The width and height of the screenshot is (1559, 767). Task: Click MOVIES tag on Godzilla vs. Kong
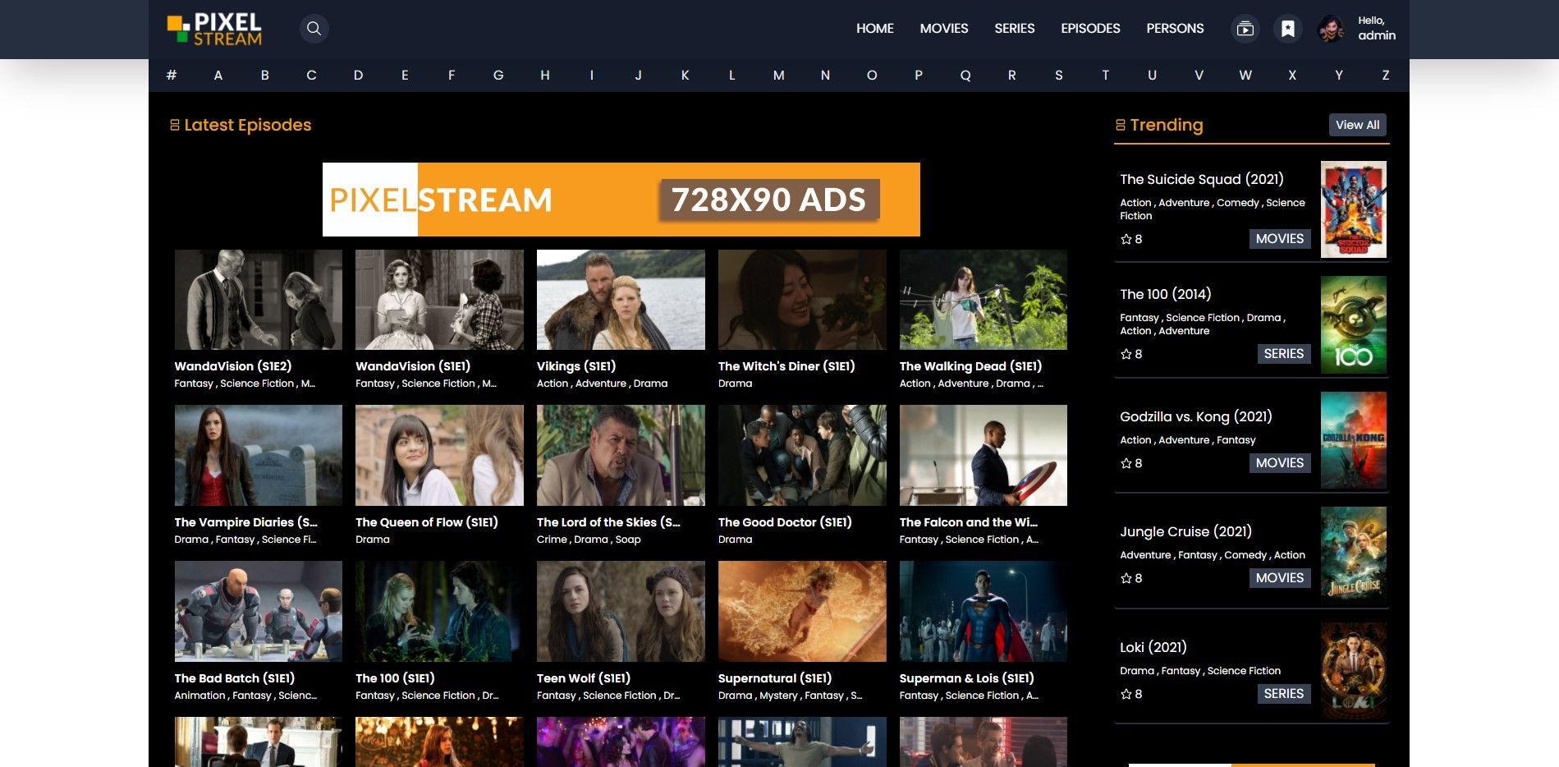1280,463
